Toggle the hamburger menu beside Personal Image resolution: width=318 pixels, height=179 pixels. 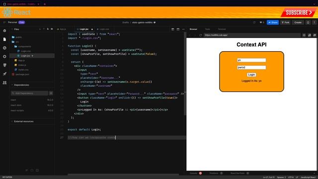[4, 22]
